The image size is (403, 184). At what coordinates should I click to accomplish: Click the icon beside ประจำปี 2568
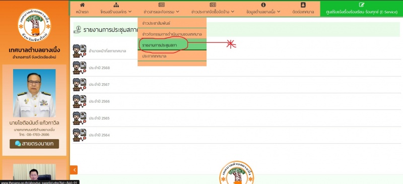tap(80, 68)
